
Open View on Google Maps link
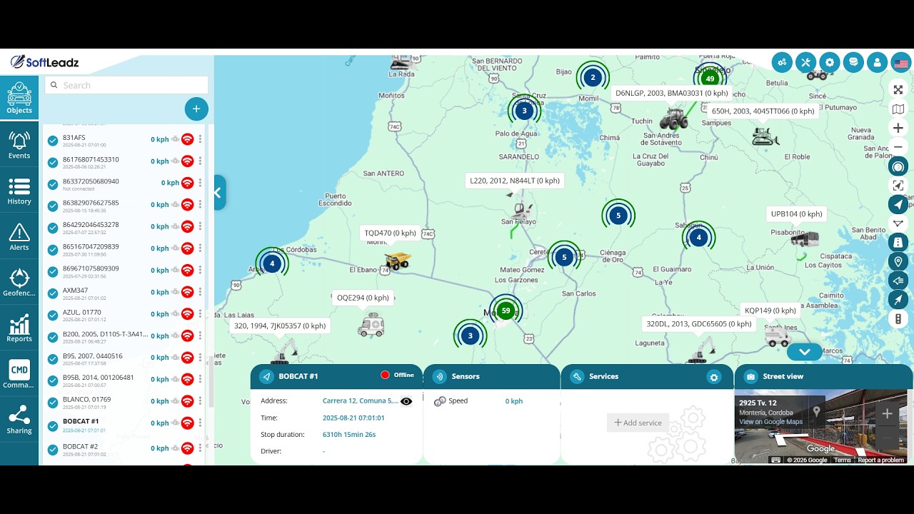(770, 422)
